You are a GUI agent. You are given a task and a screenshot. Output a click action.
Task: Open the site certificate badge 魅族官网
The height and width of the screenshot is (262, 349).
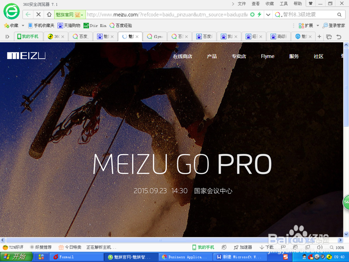click(x=70, y=15)
